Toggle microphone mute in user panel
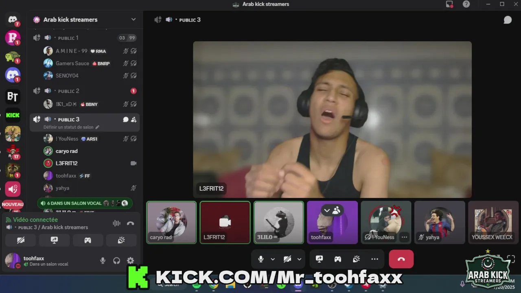The height and width of the screenshot is (293, 521). 103,260
